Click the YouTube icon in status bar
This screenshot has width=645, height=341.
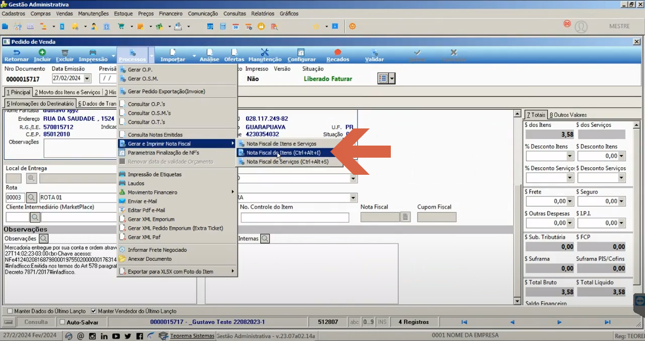click(x=116, y=336)
